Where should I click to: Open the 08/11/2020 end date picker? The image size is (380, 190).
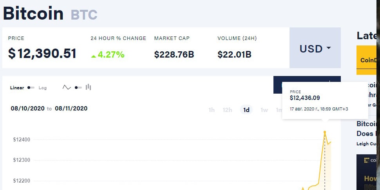[x=71, y=109]
